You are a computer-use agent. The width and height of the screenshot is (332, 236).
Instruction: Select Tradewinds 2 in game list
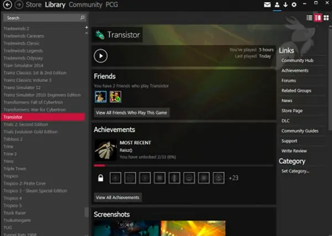pyautogui.click(x=16, y=29)
